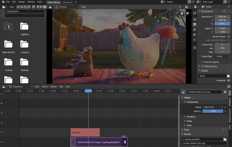Add a new workspace with plus button
Screen dimensions: 232x147
point(76,2)
